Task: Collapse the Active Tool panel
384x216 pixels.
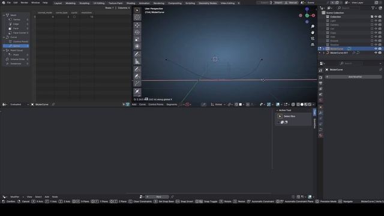Action: 277,110
